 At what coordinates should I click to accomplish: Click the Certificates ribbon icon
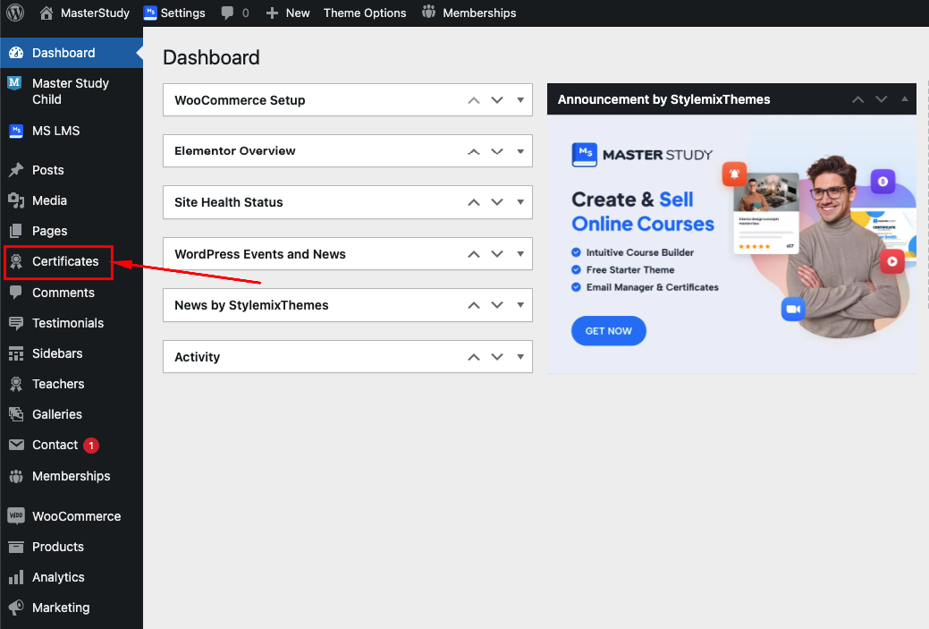point(16,261)
